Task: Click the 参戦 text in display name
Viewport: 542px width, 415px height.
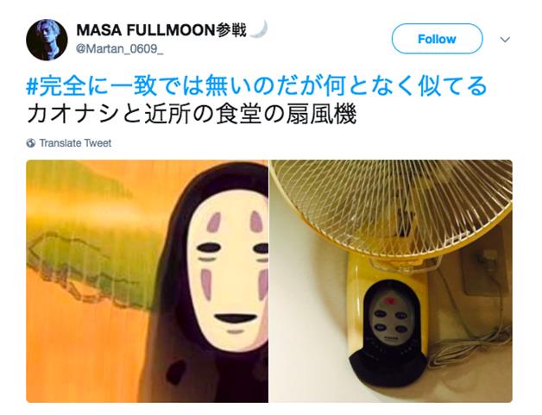Action: tap(231, 30)
